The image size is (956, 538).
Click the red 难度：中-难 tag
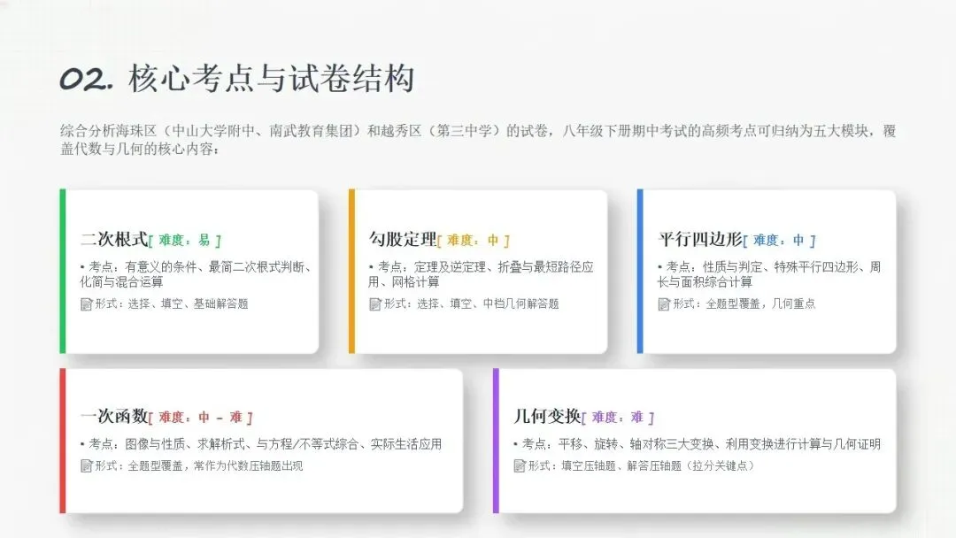201,418
